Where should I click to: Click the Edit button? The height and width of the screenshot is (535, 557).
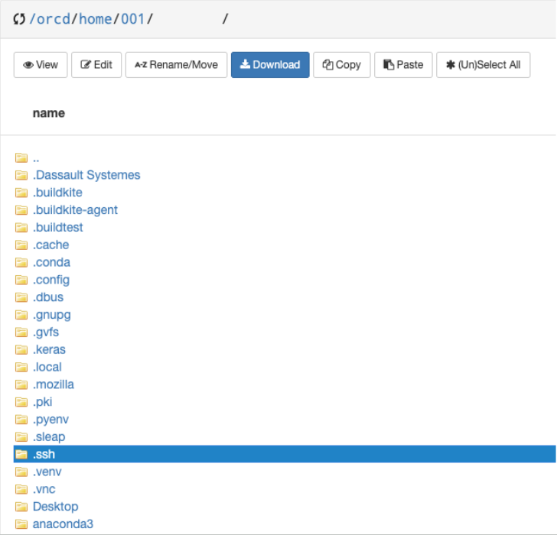tap(96, 65)
